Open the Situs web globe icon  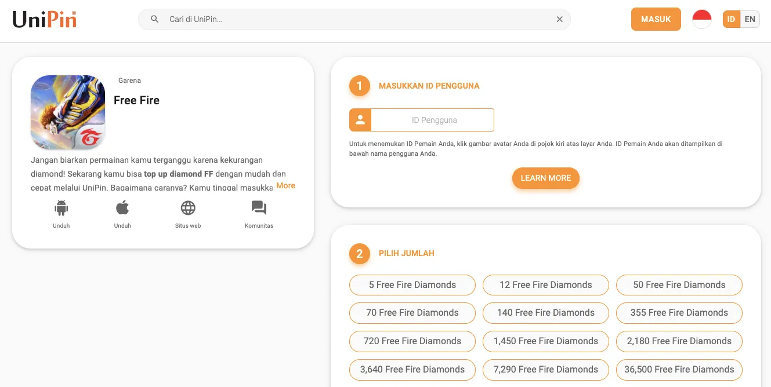[188, 208]
